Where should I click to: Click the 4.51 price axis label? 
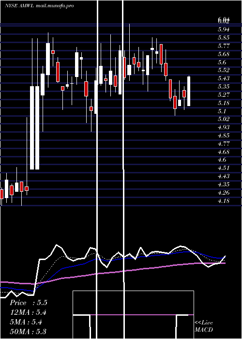[x=224, y=168]
